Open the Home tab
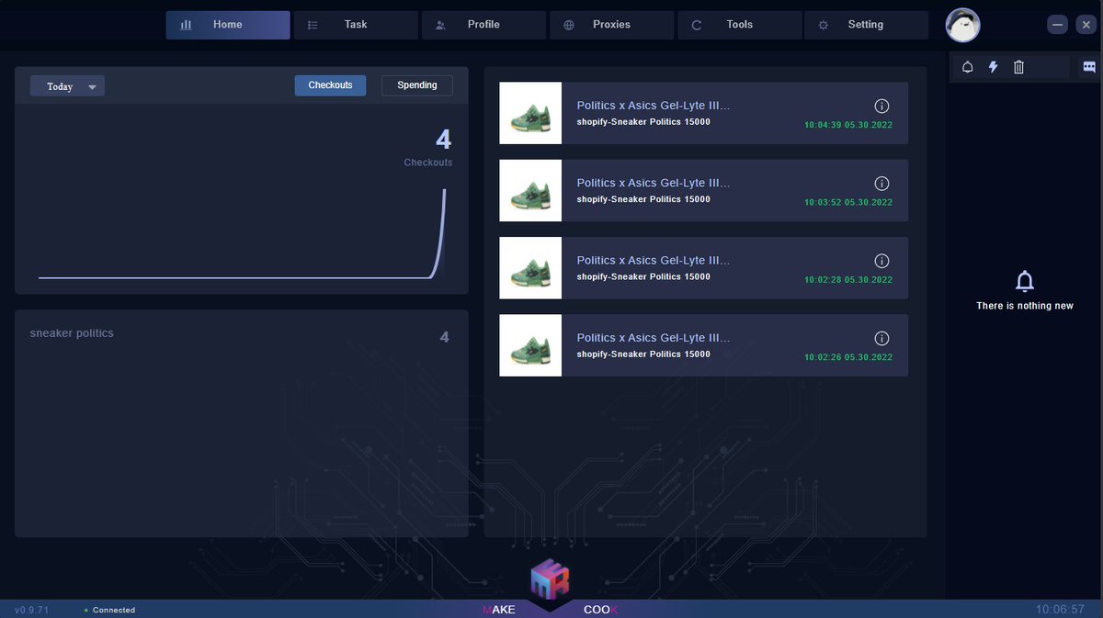This screenshot has height=618, width=1103. 228,25
